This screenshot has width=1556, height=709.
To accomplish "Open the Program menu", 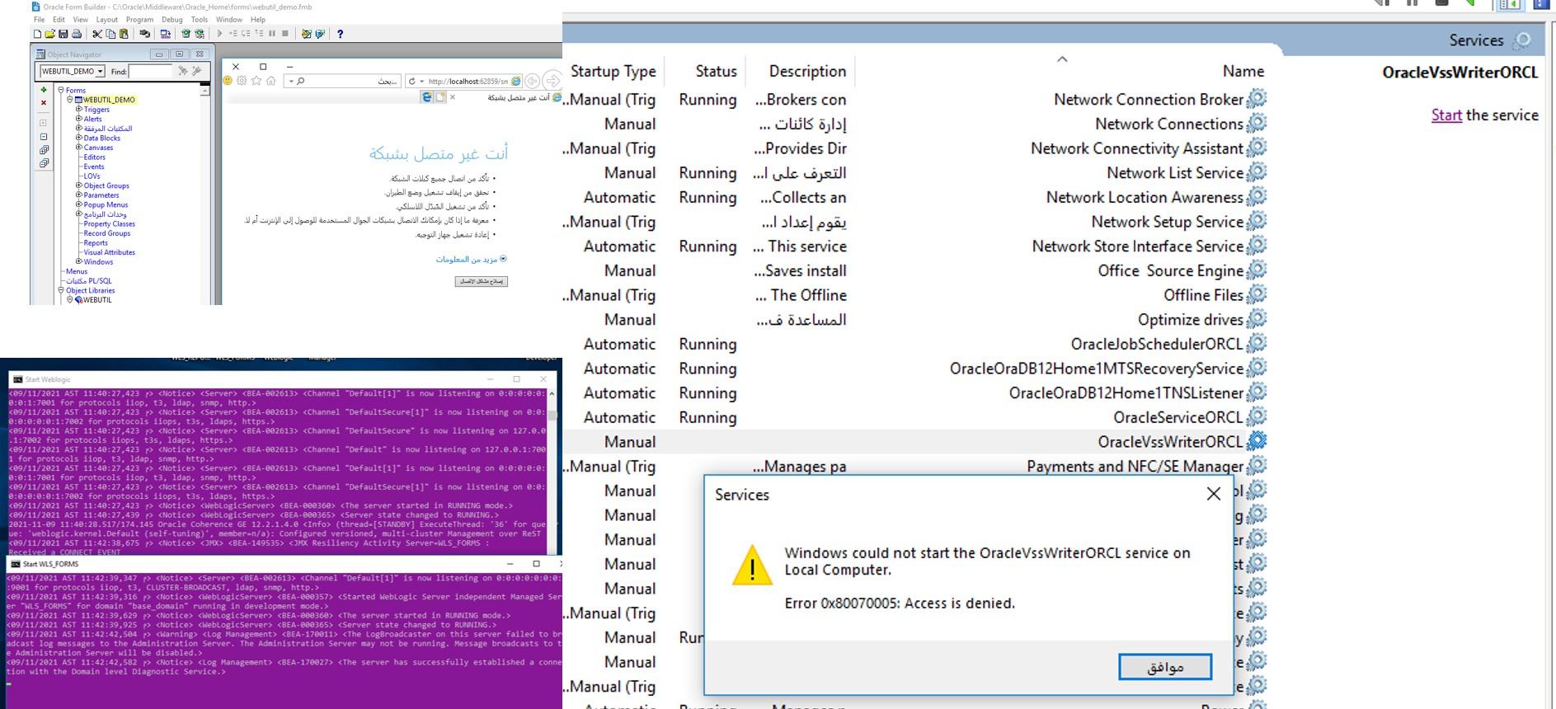I will (x=139, y=19).
